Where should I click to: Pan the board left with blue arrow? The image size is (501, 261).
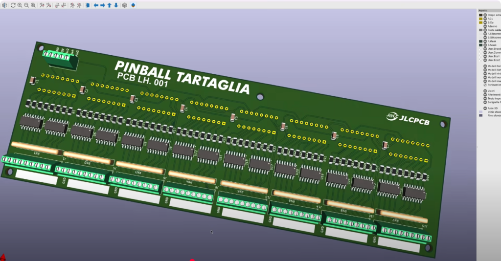(96, 5)
